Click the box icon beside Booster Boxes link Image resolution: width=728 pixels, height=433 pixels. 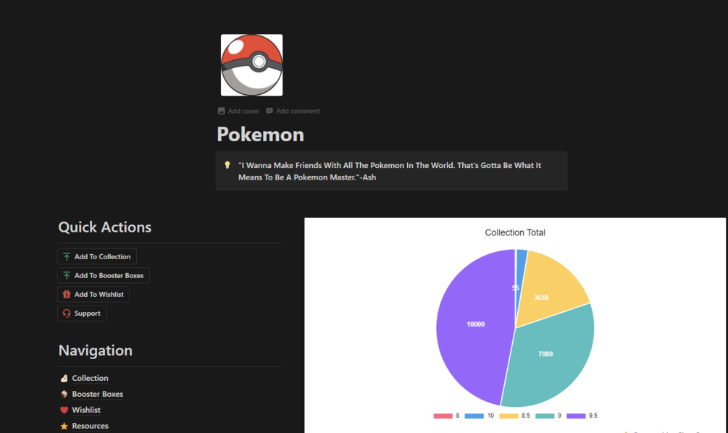[64, 394]
